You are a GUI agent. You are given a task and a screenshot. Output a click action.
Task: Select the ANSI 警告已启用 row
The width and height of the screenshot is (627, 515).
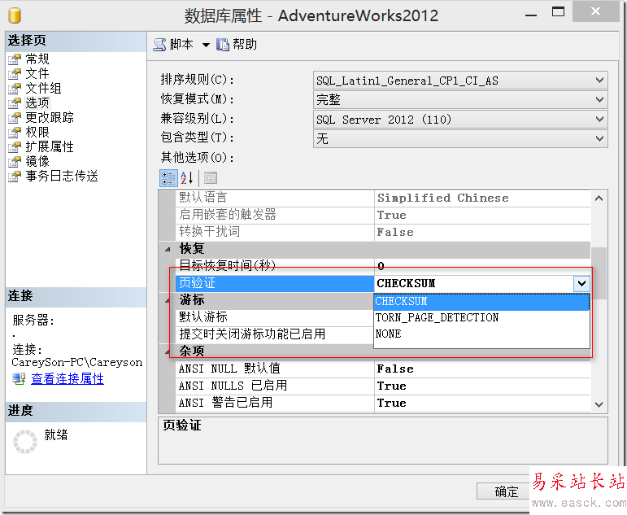(x=383, y=403)
